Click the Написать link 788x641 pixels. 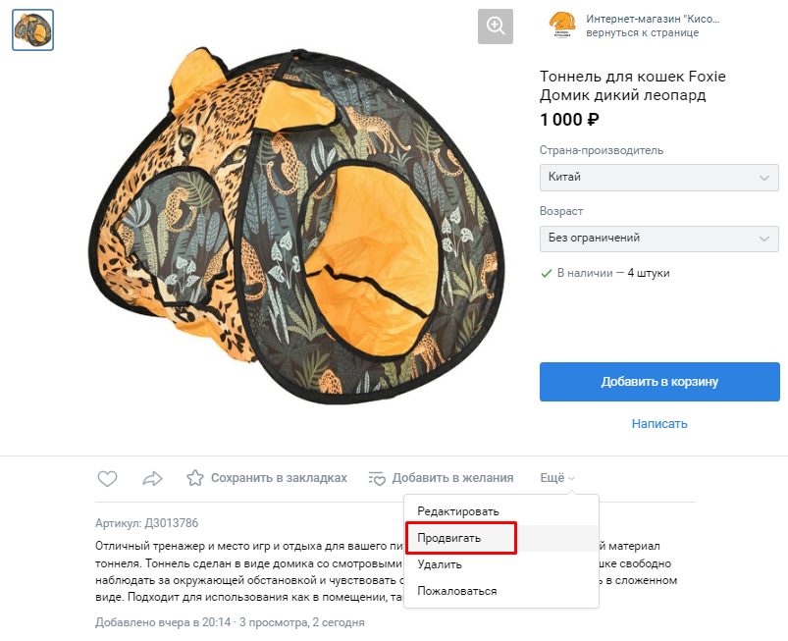(x=659, y=424)
